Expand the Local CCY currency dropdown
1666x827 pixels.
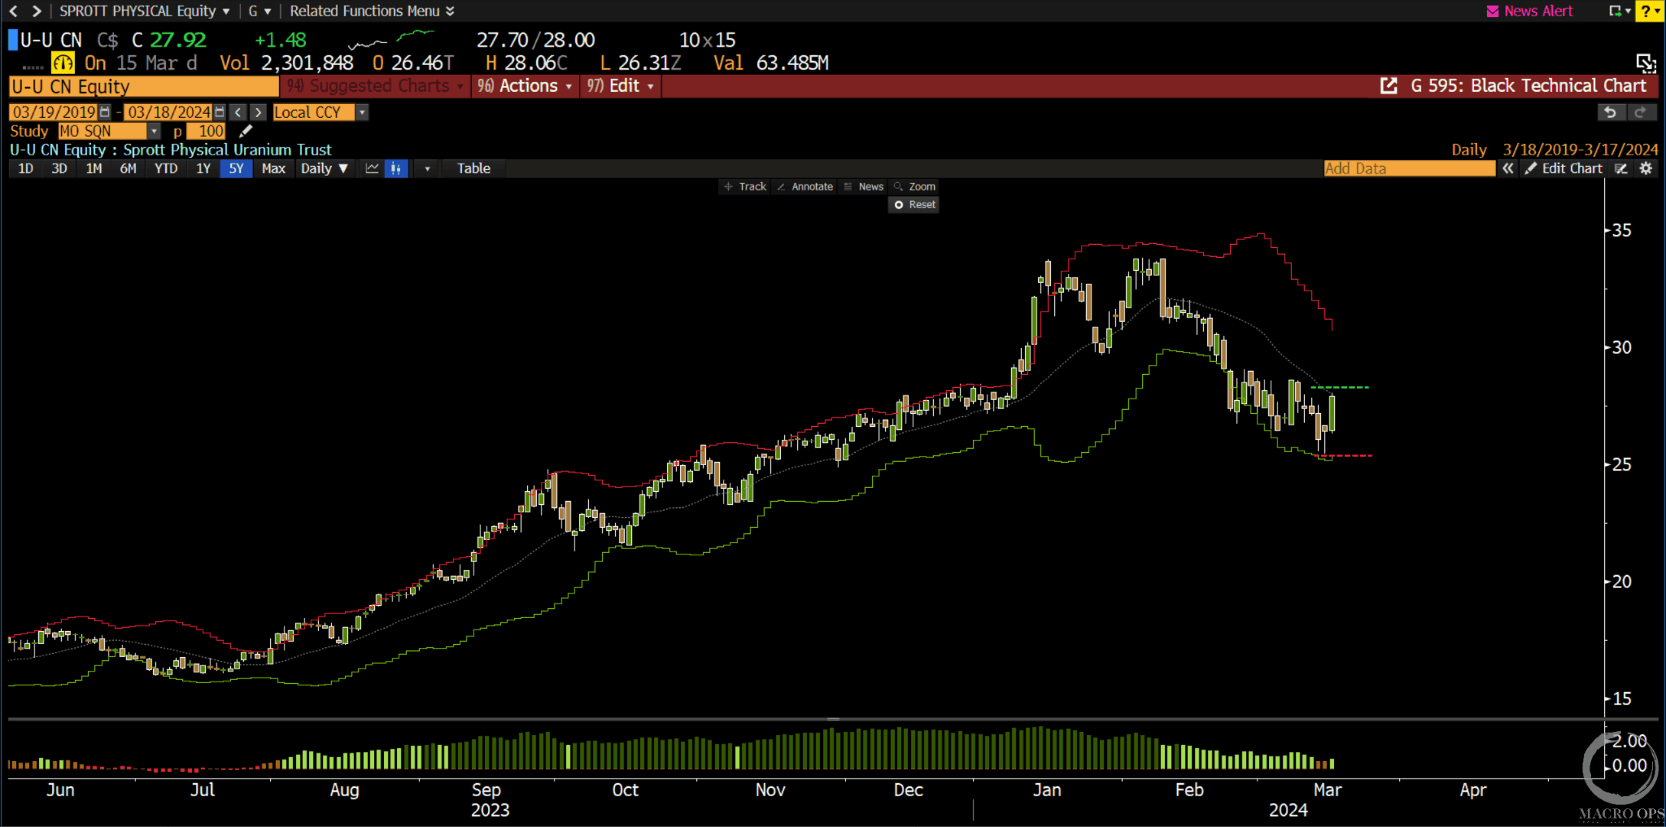point(362,112)
